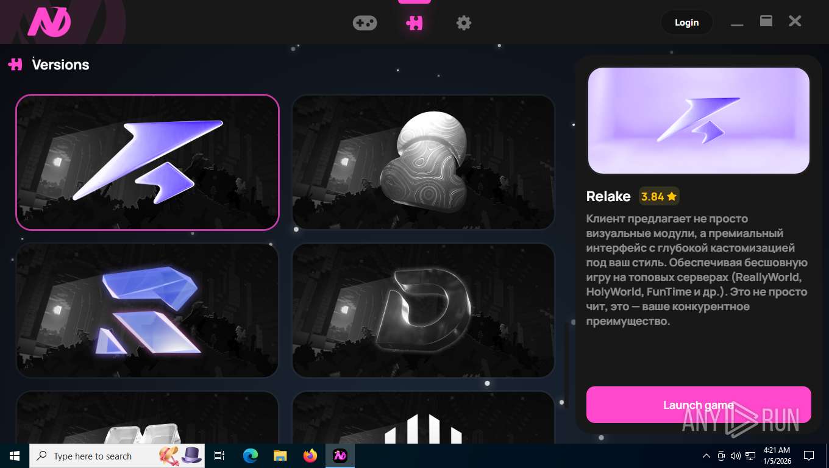Open Task View on the taskbar

point(219,456)
